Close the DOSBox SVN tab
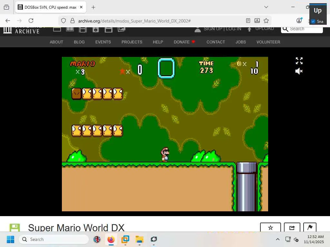 [x=81, y=7]
